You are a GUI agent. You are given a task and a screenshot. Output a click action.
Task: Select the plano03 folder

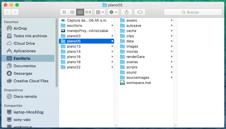point(87,36)
